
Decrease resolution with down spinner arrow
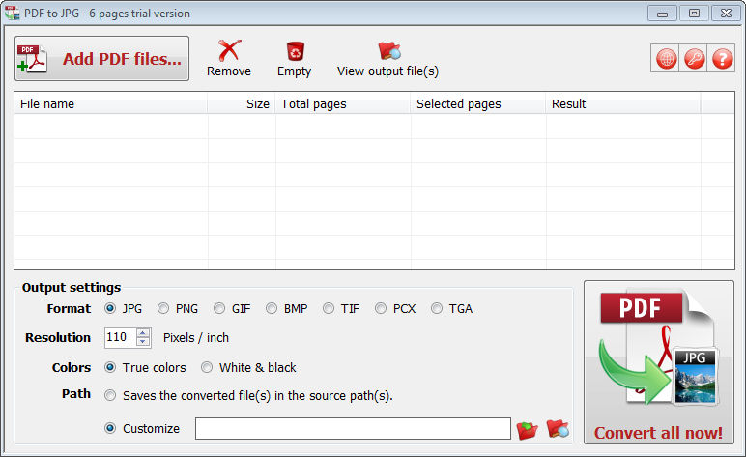[143, 342]
